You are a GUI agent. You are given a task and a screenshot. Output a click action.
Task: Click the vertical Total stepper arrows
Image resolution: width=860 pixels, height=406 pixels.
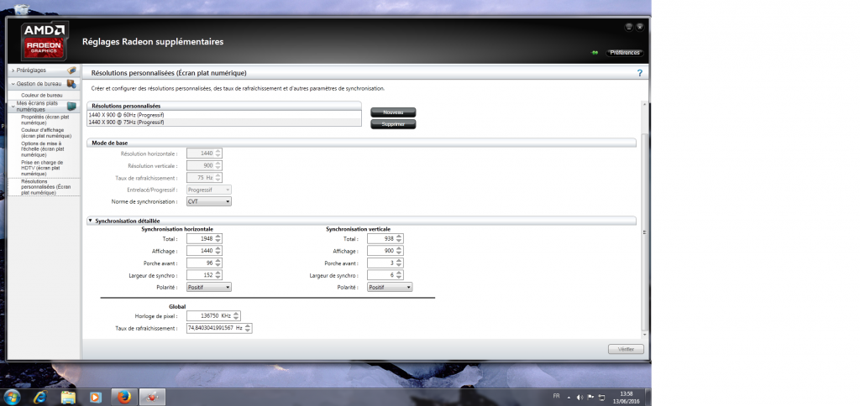(x=399, y=239)
